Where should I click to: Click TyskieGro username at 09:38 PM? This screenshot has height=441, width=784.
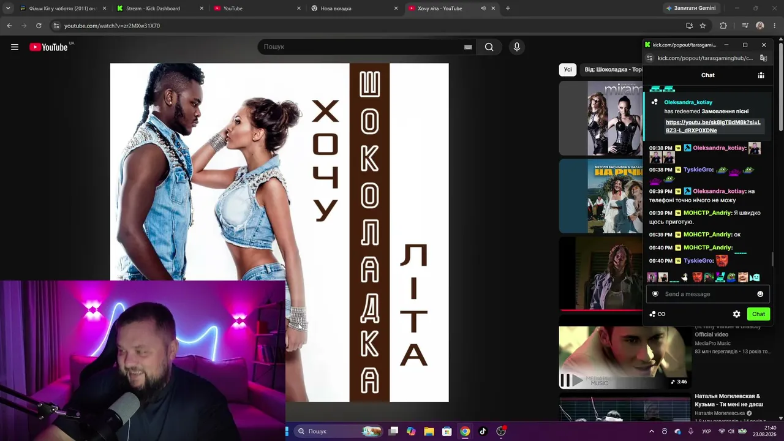point(698,170)
